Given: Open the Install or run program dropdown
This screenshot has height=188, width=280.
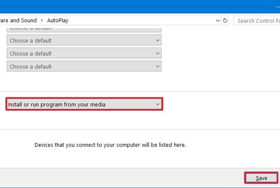Looking at the screenshot, I should pyautogui.click(x=83, y=104).
